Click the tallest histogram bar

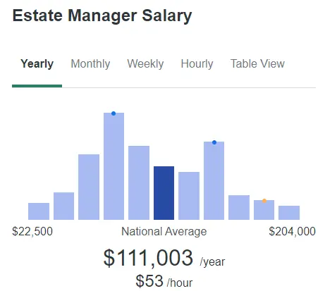[114, 166]
